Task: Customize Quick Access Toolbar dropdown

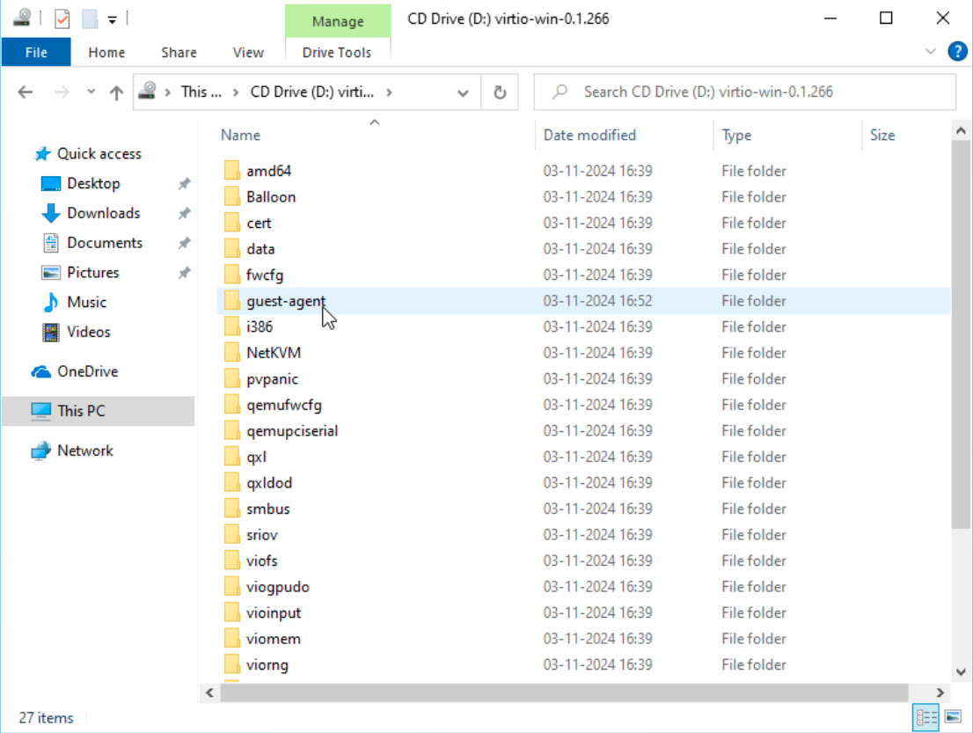Action: coord(113,19)
